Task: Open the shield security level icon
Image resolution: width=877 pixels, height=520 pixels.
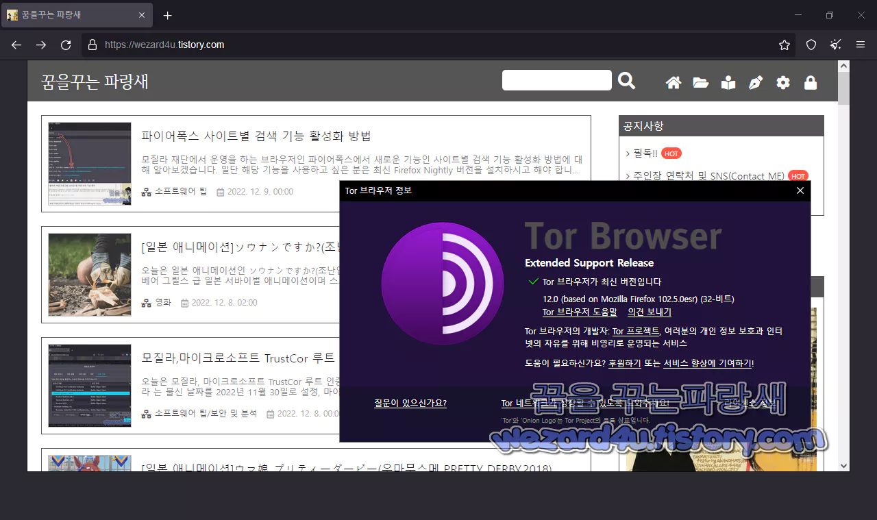Action: pos(811,45)
